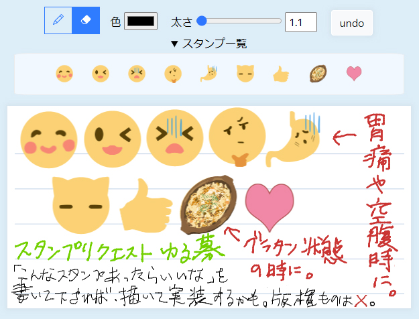Click the large stomach drawing on canvas

tap(292, 139)
